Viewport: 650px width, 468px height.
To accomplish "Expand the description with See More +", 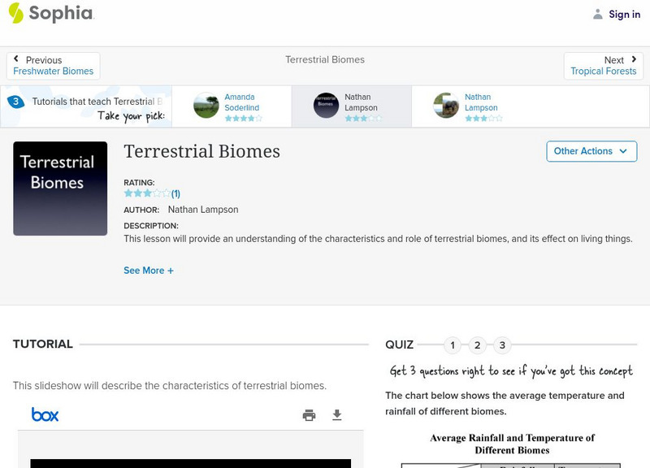I will [149, 271].
